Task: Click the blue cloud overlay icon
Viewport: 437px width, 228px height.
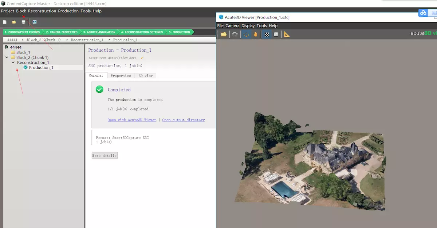Action: tap(423, 13)
